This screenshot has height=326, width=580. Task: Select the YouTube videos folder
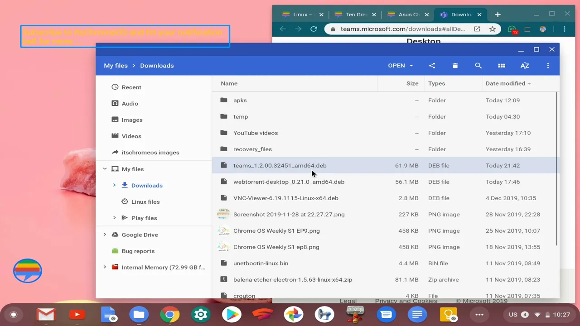pyautogui.click(x=383, y=133)
